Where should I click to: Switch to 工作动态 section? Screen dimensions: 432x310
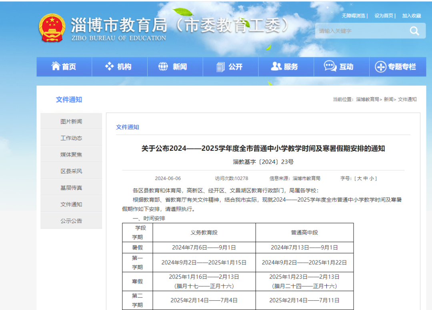pos(71,137)
